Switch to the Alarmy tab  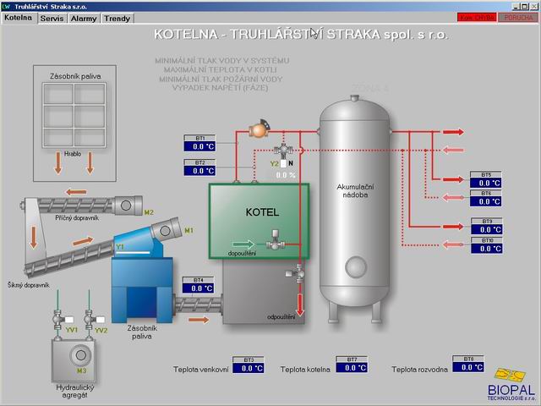pyautogui.click(x=84, y=18)
